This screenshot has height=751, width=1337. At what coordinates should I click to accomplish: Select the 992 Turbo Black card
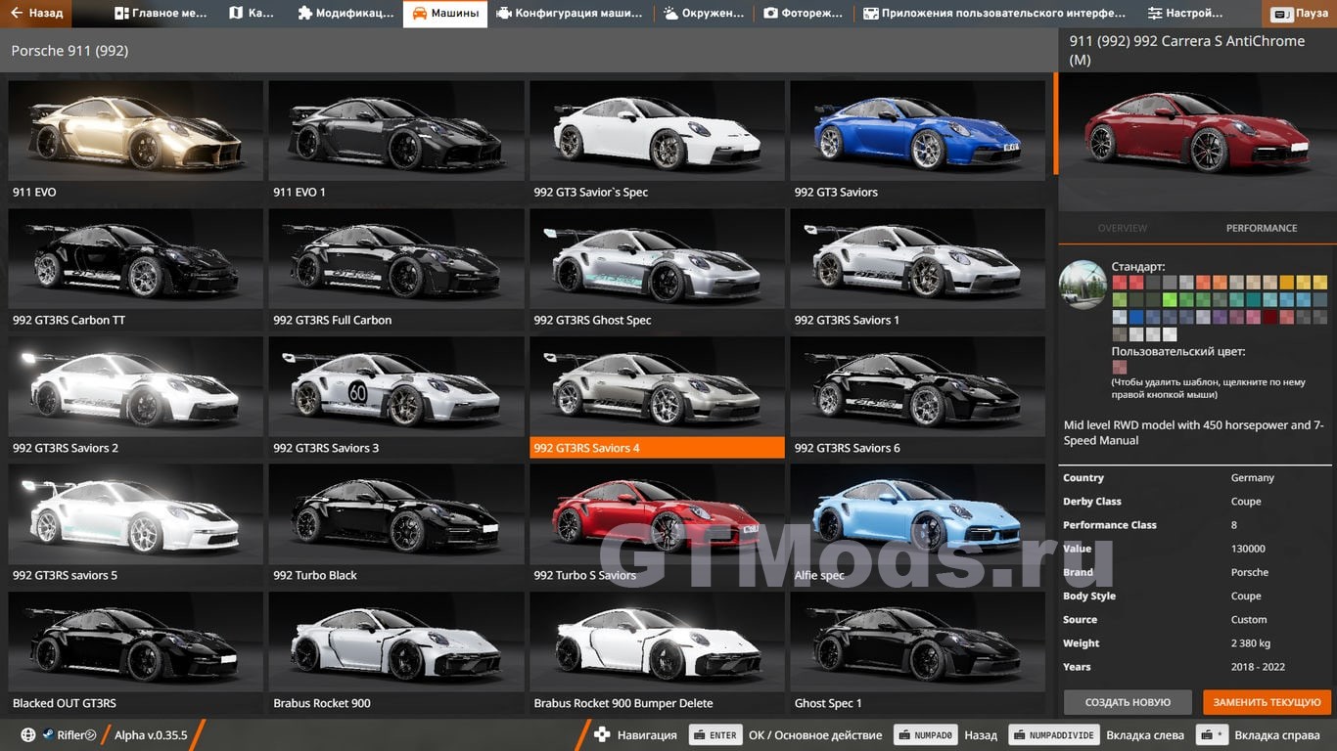395,524
